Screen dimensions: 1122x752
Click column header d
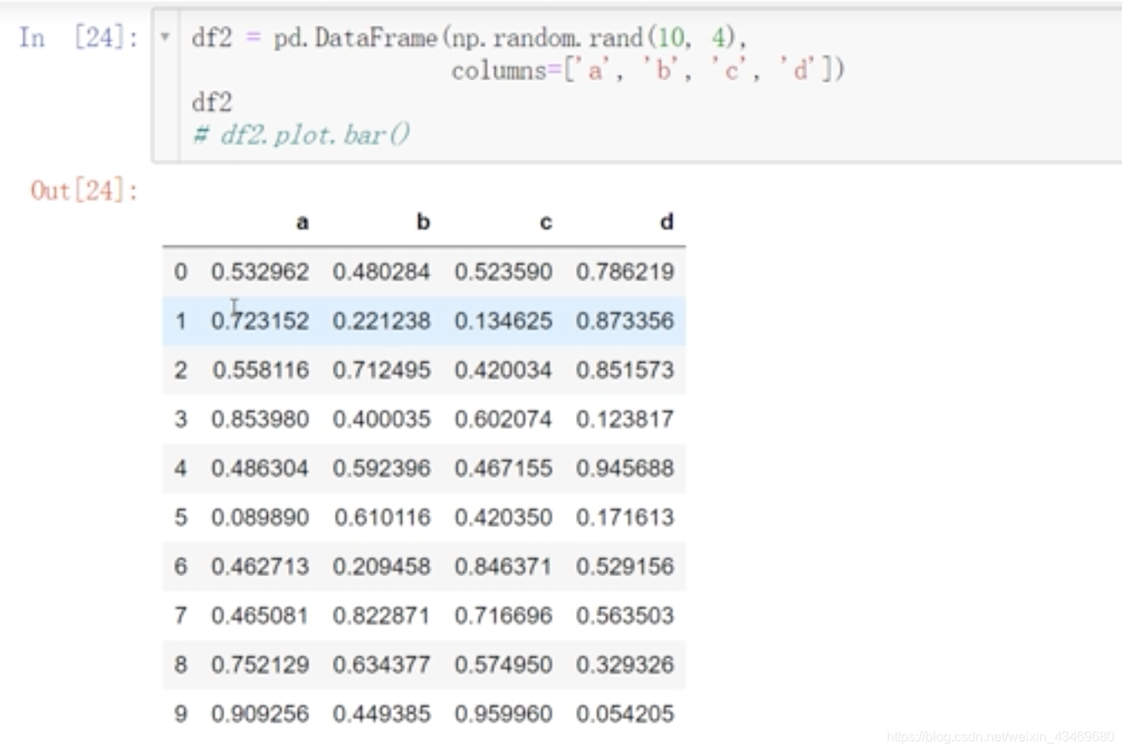click(667, 222)
